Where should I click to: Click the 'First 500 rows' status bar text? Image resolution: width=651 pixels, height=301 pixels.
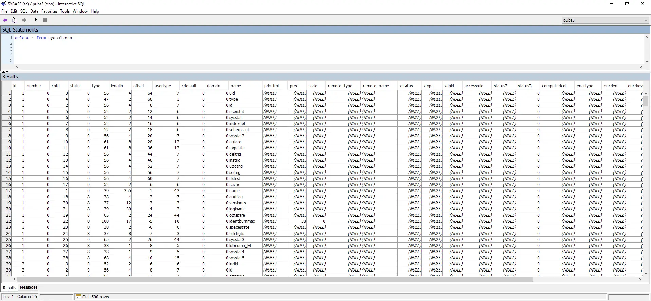[96, 297]
